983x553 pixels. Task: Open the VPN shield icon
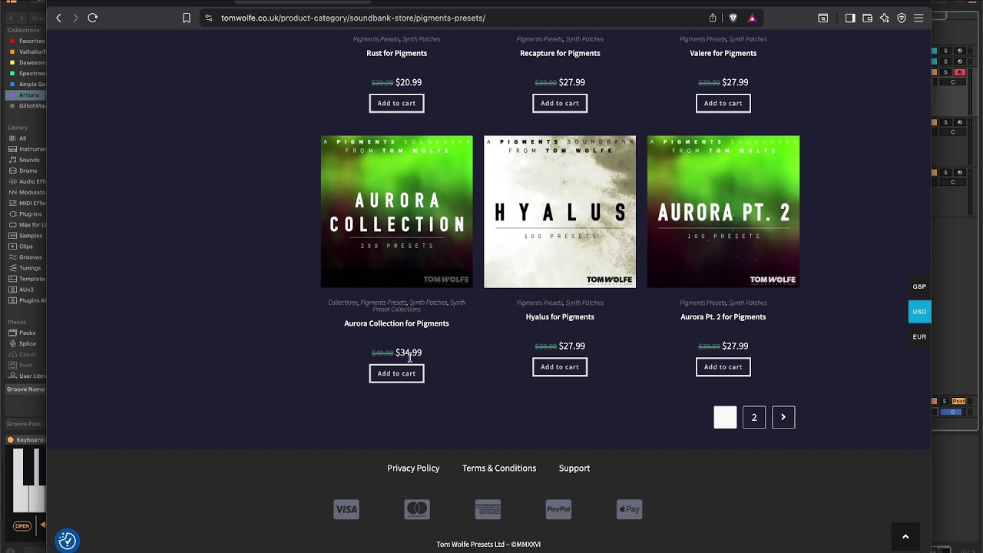tap(902, 18)
